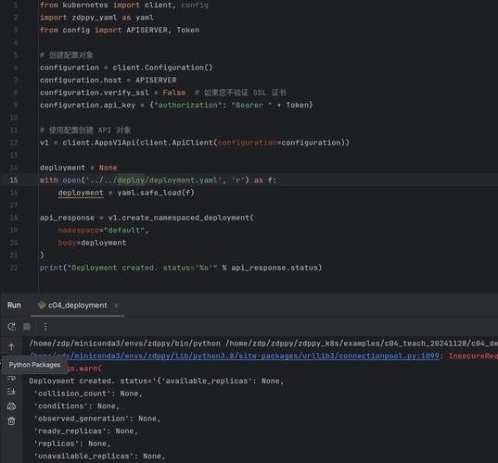Click the python interpreter path in console
Image resolution: width=498 pixels, height=463 pixels.
click(124, 344)
